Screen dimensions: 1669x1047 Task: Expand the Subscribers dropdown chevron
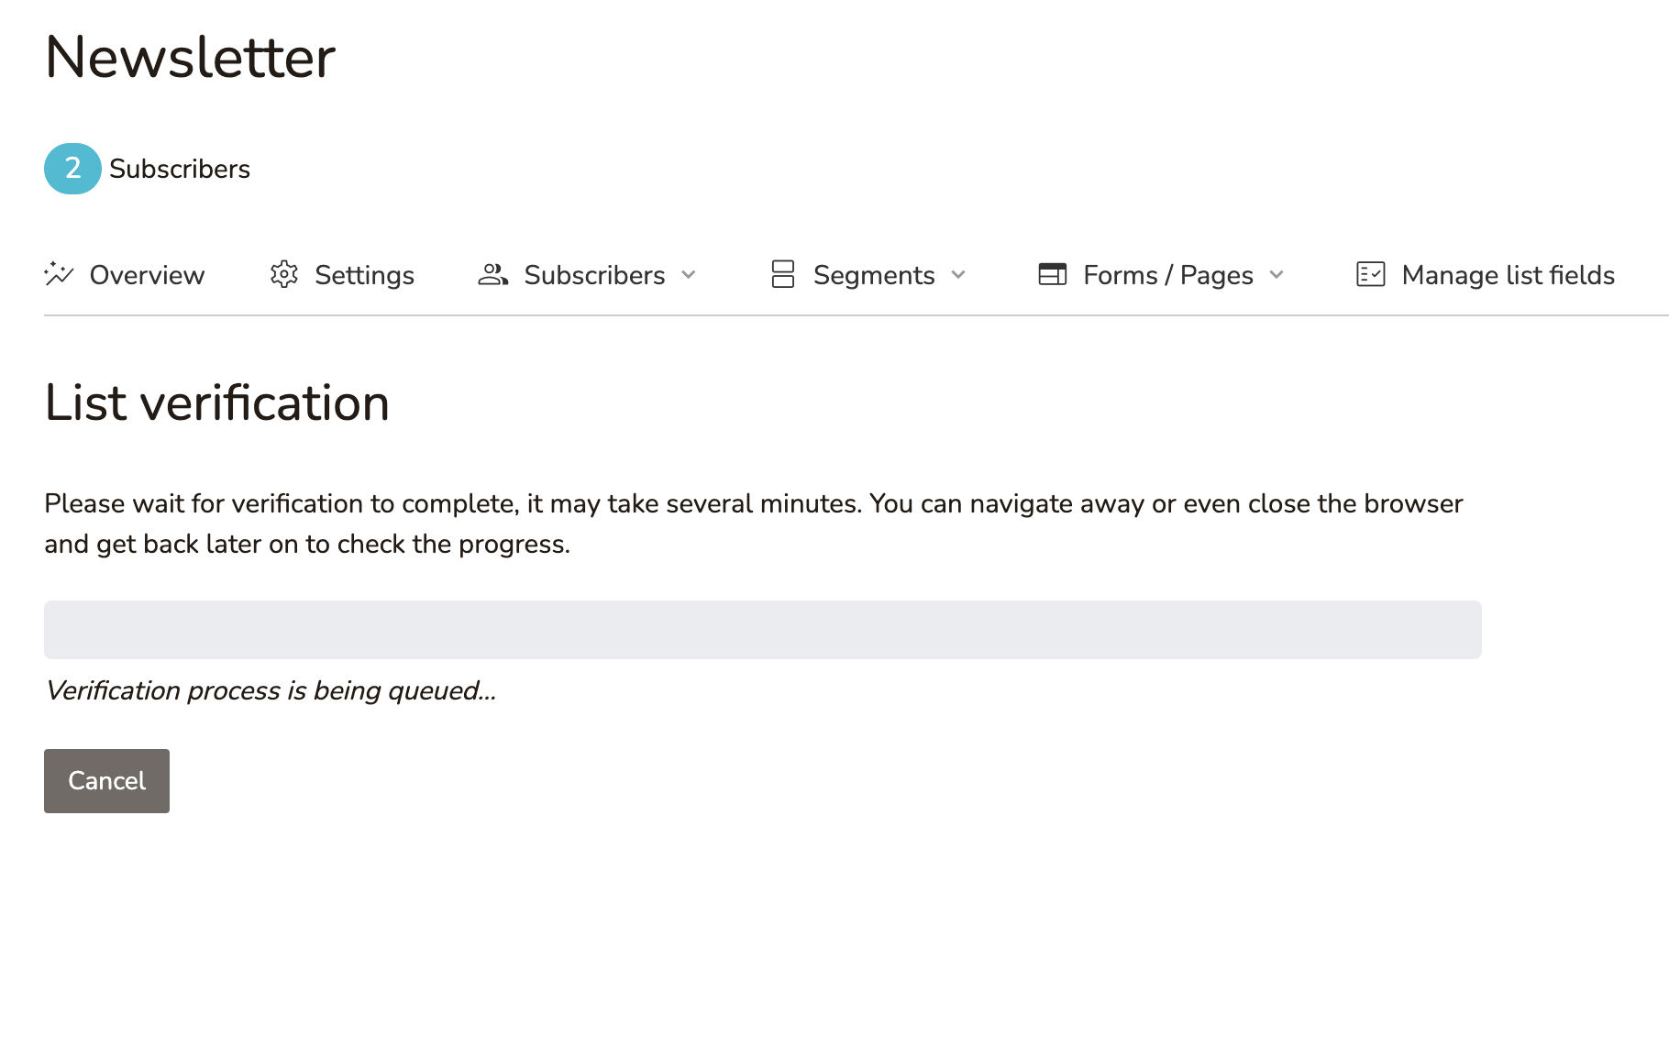(689, 275)
